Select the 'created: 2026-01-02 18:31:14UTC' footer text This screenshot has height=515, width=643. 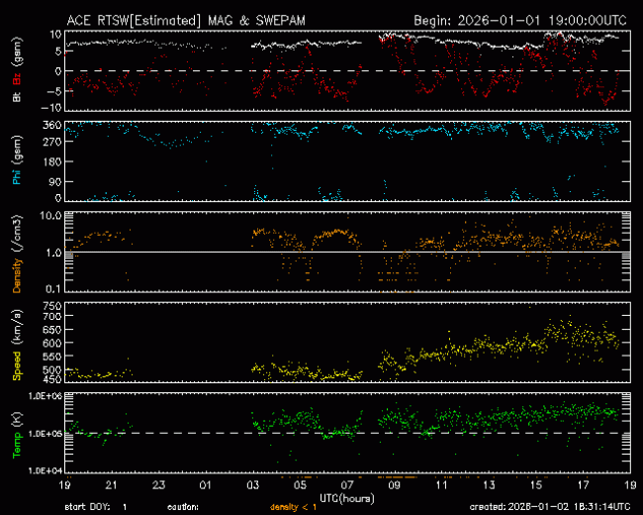pyautogui.click(x=550, y=507)
